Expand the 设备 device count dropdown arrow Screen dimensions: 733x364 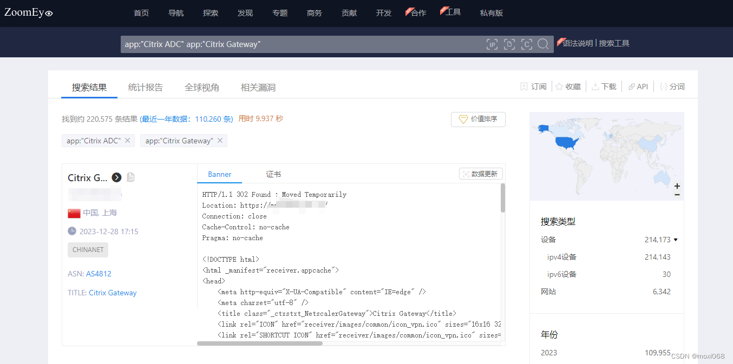(676, 240)
